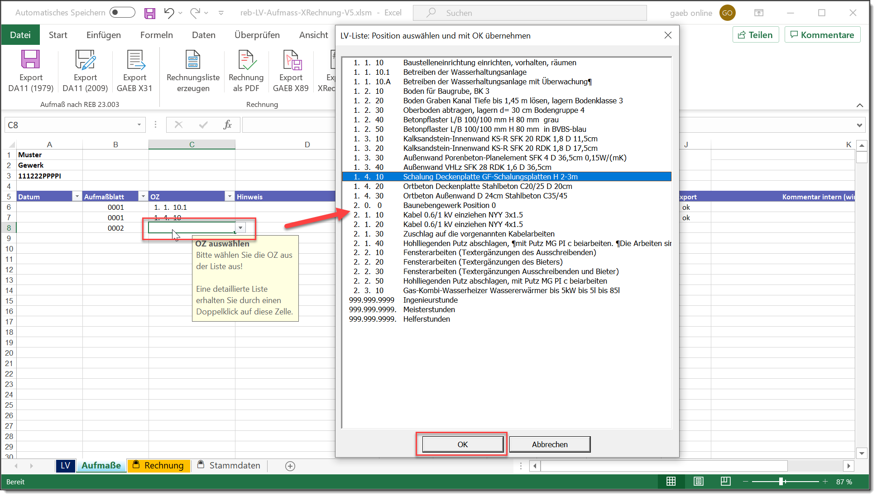Click the Export DA11 (1979) ribbon icon
Image resolution: width=877 pixels, height=497 pixels.
tap(31, 60)
